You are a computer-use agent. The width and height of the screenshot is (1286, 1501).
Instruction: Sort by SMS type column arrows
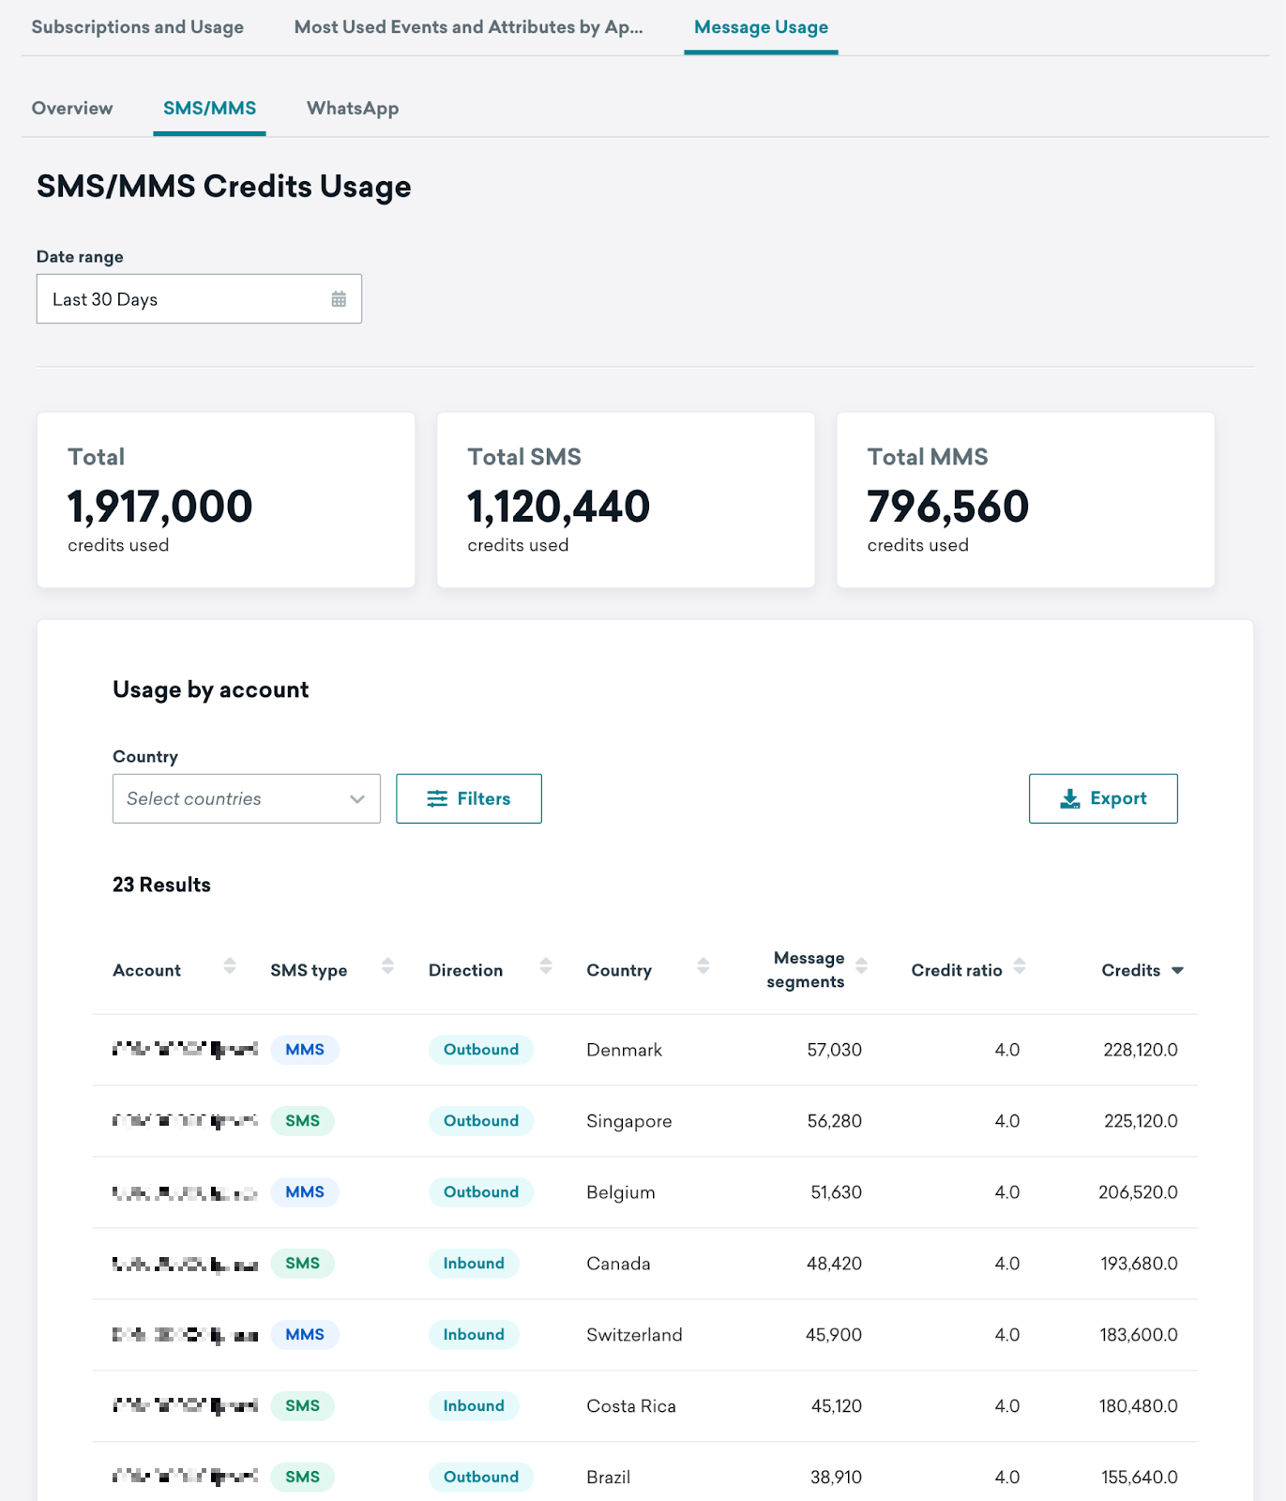pos(387,966)
